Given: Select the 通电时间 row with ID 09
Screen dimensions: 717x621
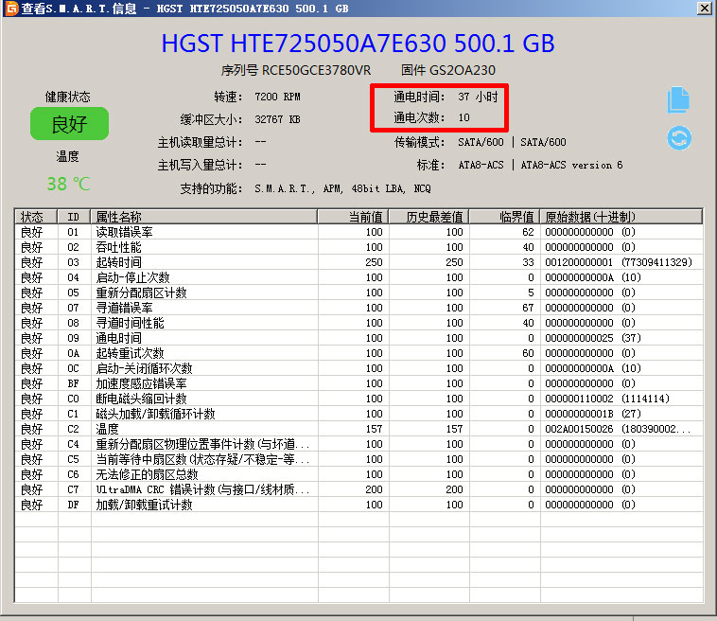Looking at the screenshot, I should point(358,338).
